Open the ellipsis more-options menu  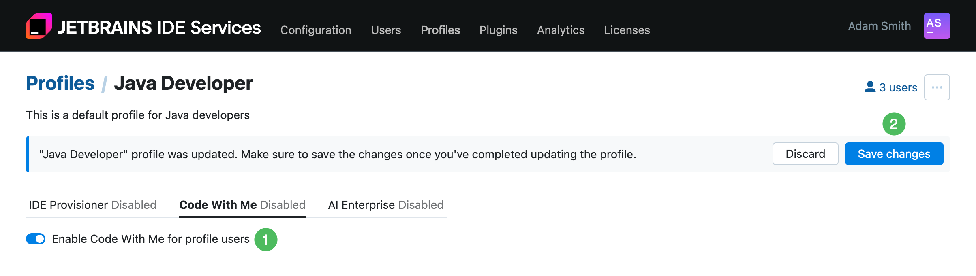click(x=937, y=87)
